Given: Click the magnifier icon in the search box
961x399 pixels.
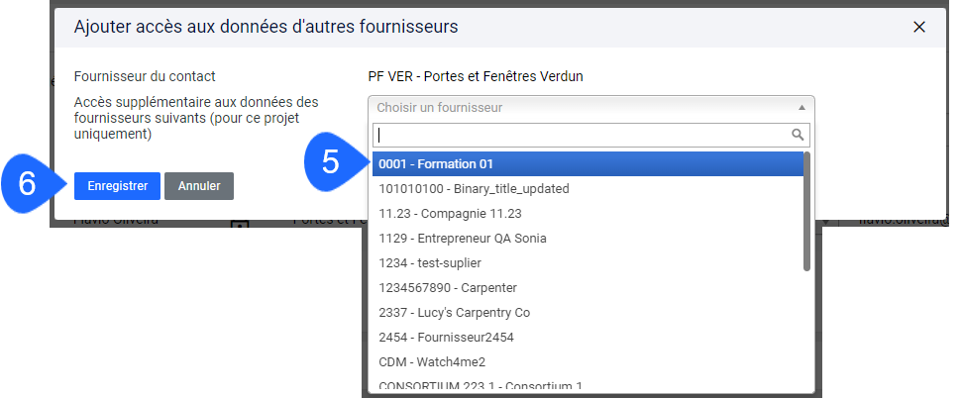Looking at the screenshot, I should 798,135.
